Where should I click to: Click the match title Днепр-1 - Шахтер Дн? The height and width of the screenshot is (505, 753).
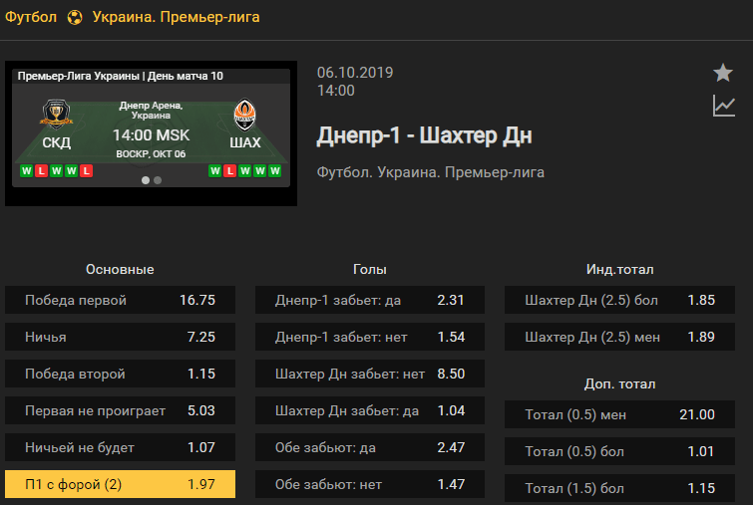425,135
